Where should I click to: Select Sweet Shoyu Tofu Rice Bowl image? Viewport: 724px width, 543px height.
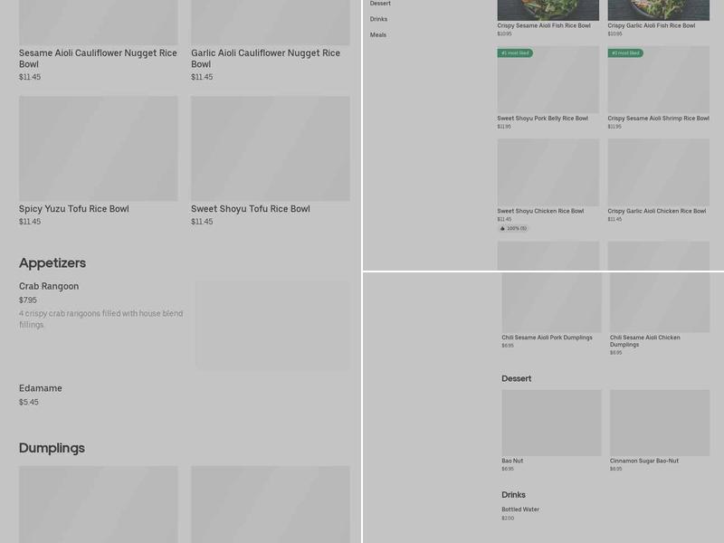pos(271,148)
